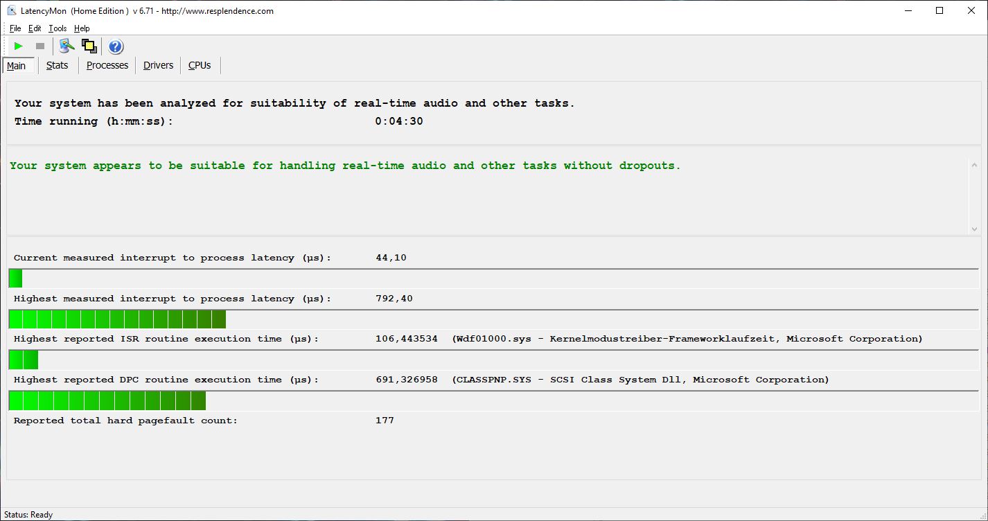Viewport: 988px width, 521px height.
Task: Click the highest DPC execution time bar
Action: click(493, 401)
